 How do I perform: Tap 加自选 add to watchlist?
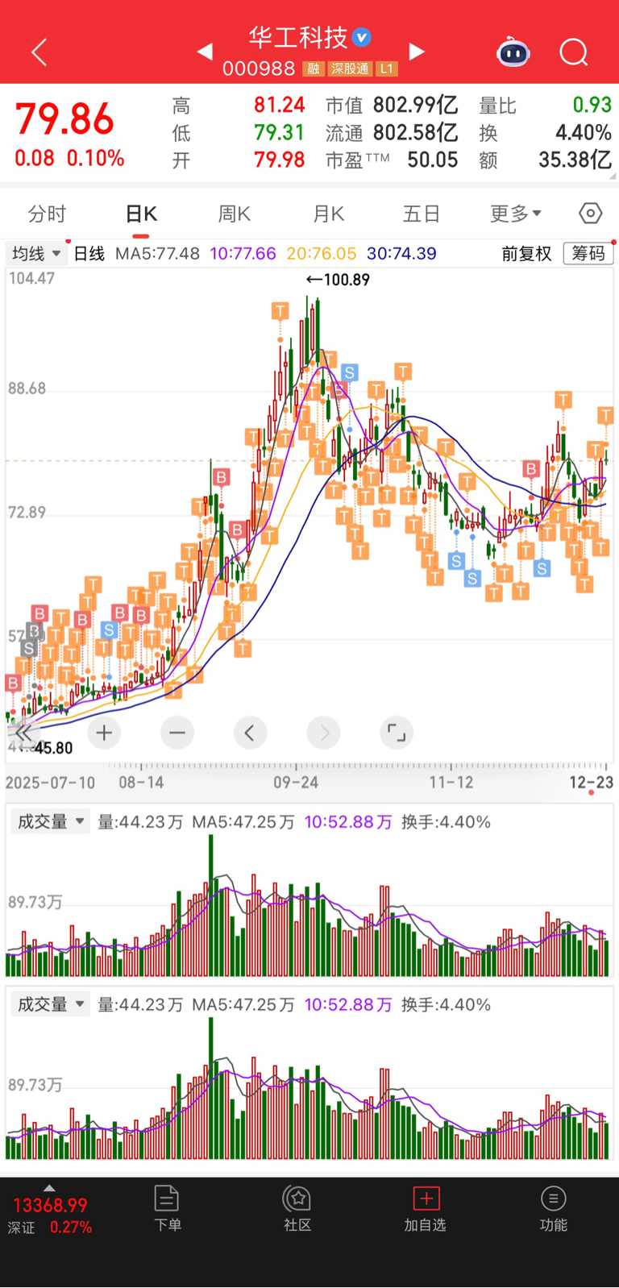(426, 1208)
